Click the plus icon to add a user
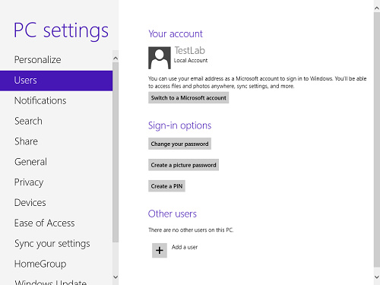The height and width of the screenshot is (285, 380). 160,250
